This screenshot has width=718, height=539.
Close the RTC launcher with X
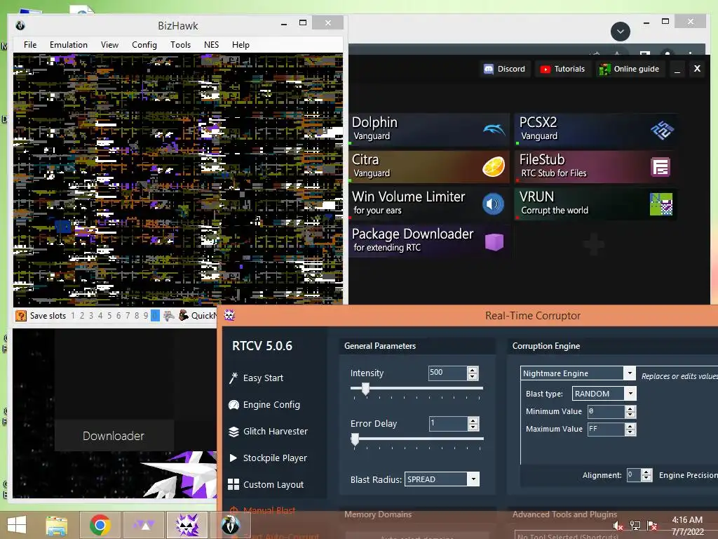tap(697, 69)
